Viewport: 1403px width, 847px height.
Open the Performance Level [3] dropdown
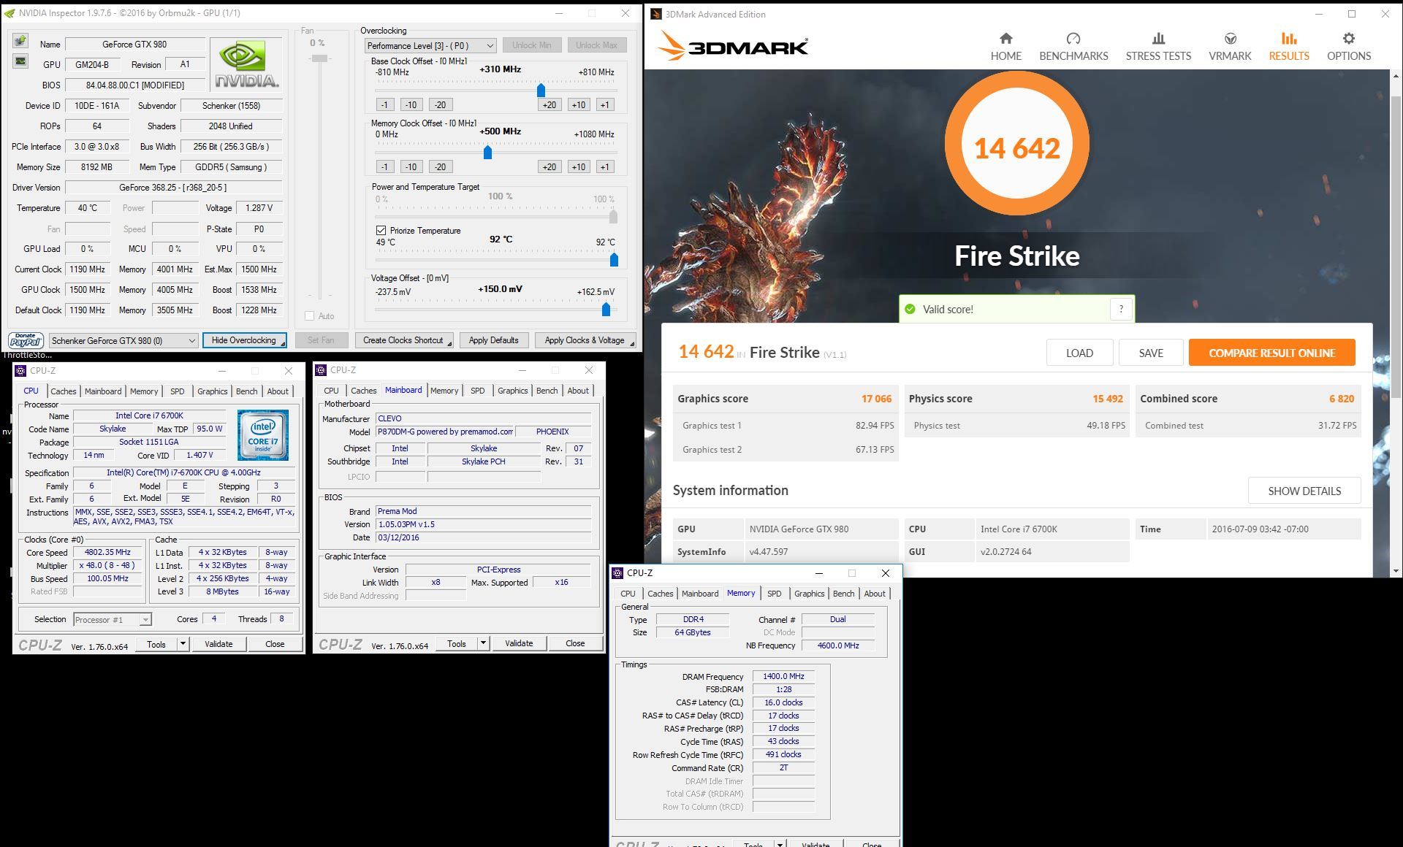430,45
